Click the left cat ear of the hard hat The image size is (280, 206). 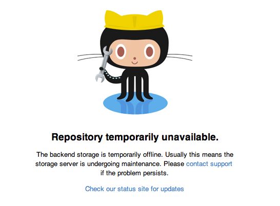click(x=109, y=16)
